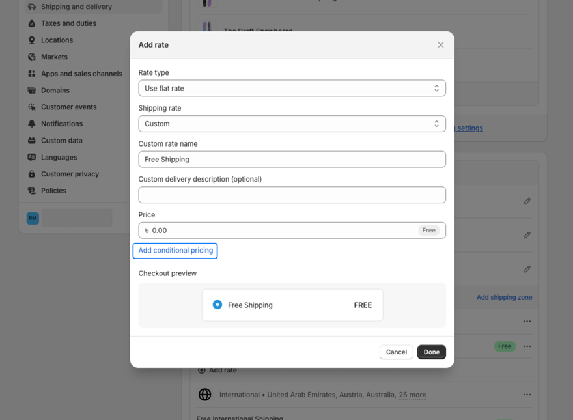Click the Locations pin icon
Screen dimensions: 573x420
32,40
